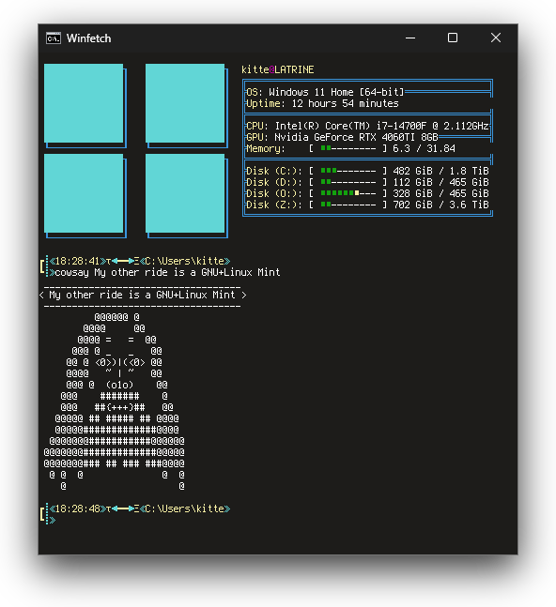The width and height of the screenshot is (556, 607).
Task: Click the Uptime: 12 hours 54 minutes line
Action: tap(322, 103)
